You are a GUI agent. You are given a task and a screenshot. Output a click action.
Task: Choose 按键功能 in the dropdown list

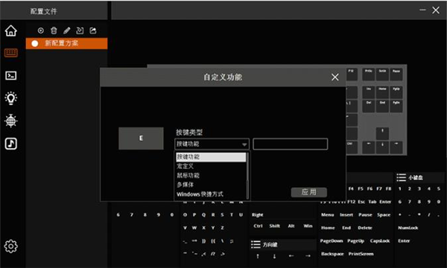pyautogui.click(x=211, y=157)
